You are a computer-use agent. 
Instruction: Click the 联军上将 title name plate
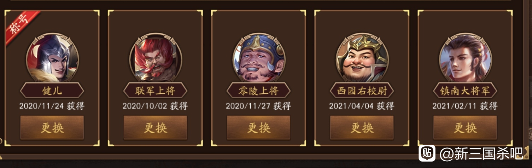155,91
